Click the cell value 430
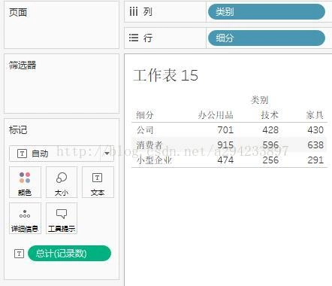The width and height of the screenshot is (332, 286). 315,130
